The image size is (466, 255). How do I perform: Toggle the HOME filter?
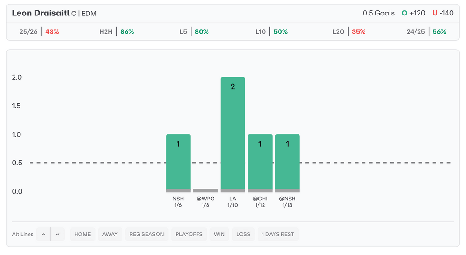pyautogui.click(x=82, y=234)
